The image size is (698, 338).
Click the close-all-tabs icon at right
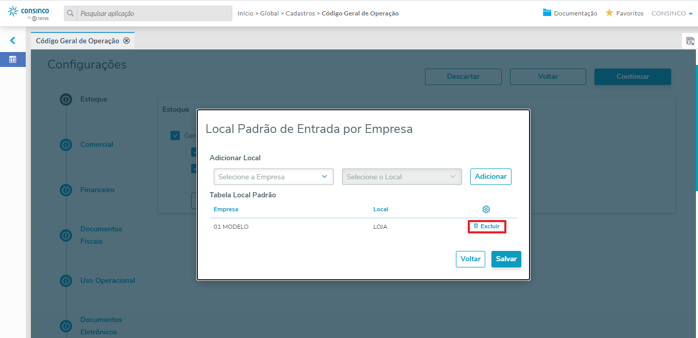[690, 41]
